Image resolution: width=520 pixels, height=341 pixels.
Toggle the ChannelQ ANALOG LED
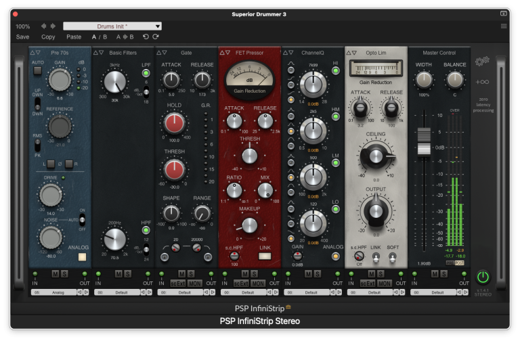[x=336, y=256]
